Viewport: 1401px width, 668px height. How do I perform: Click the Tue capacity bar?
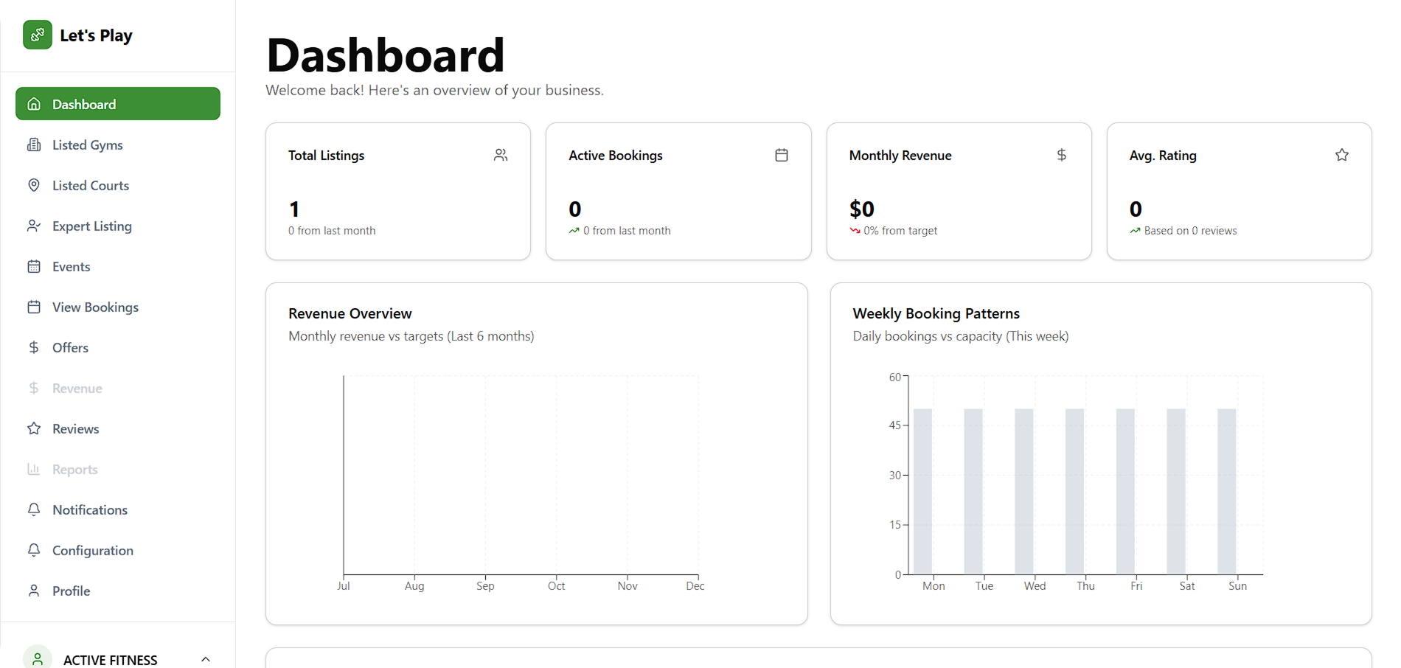pyautogui.click(x=973, y=492)
